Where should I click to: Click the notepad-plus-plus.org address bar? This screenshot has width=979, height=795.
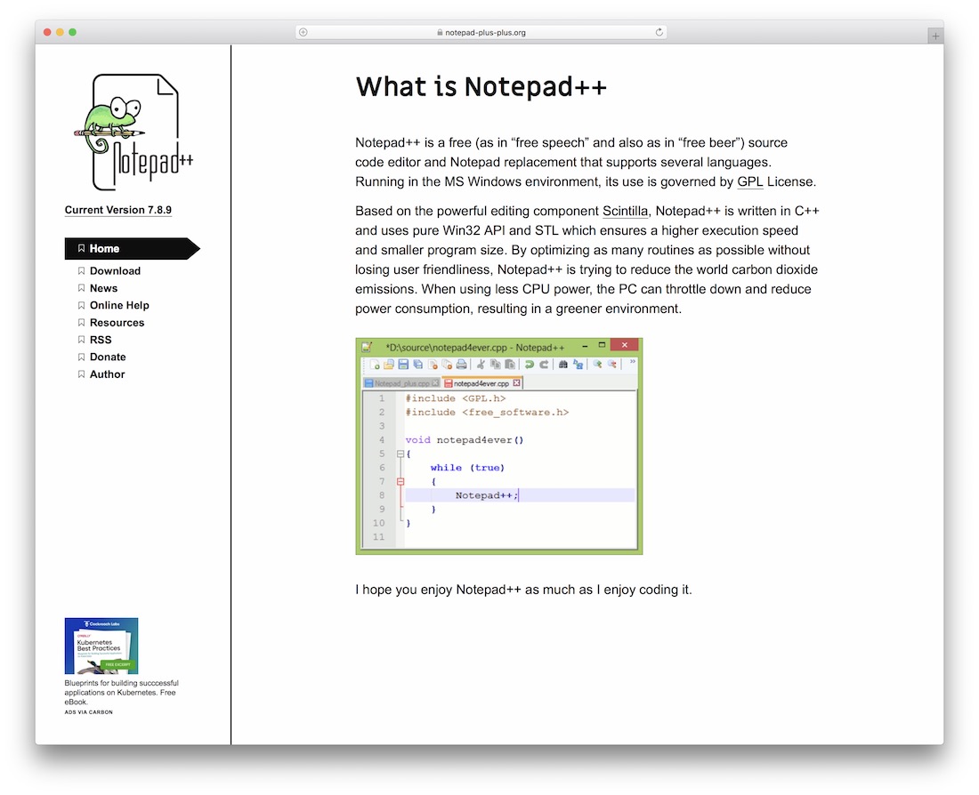pyautogui.click(x=481, y=32)
